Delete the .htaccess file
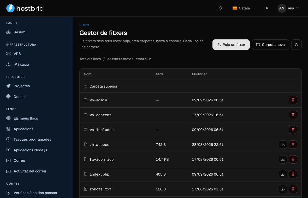This screenshot has height=198, width=308. [293, 145]
